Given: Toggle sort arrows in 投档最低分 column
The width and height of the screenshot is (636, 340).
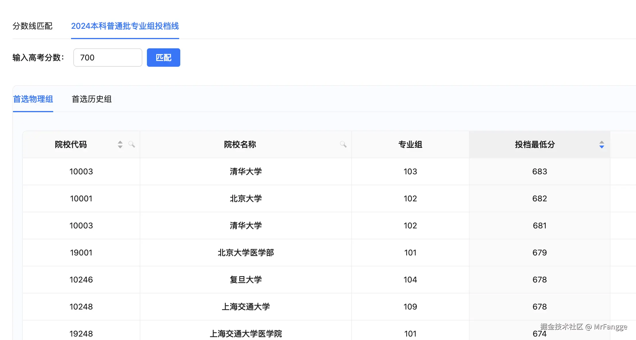Looking at the screenshot, I should click(x=601, y=144).
